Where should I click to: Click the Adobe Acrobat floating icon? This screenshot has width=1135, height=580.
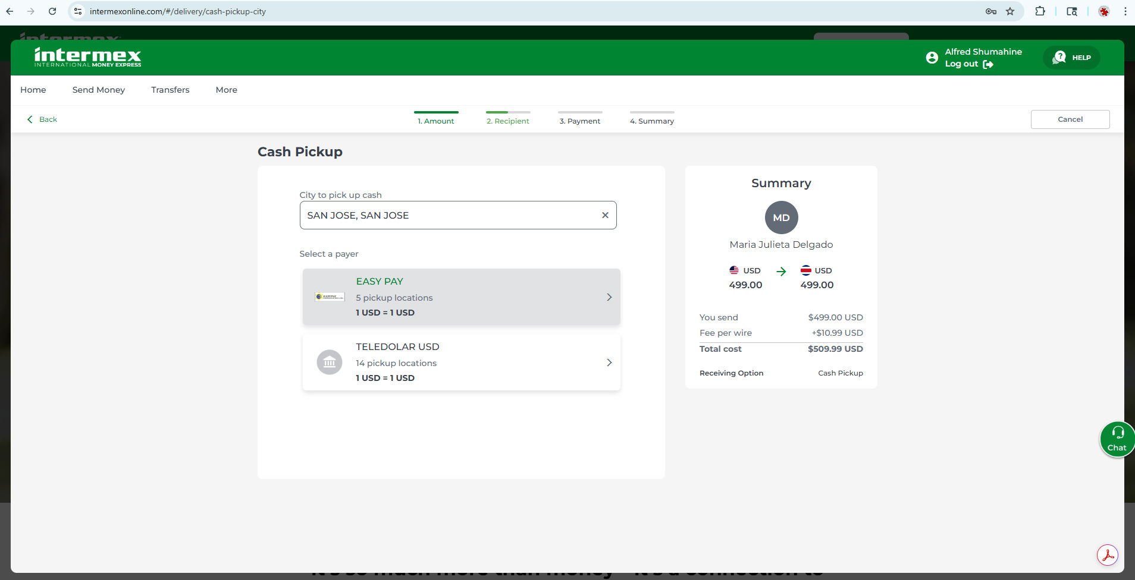(1107, 556)
